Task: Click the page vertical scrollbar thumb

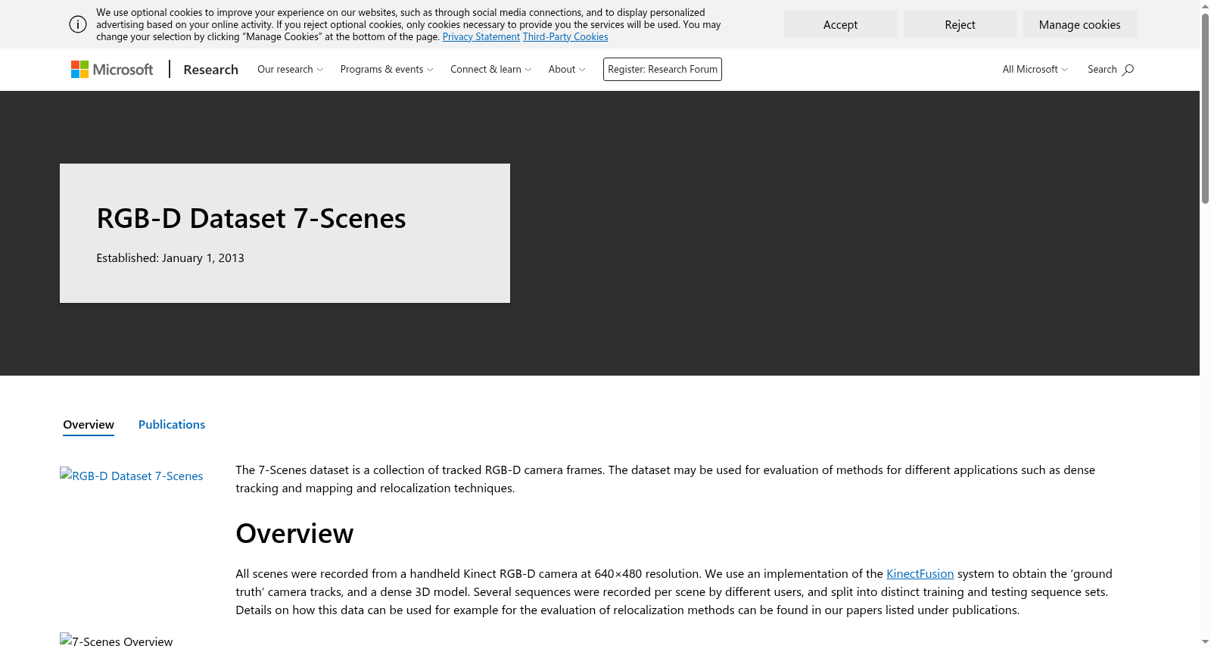Action: 1205,108
